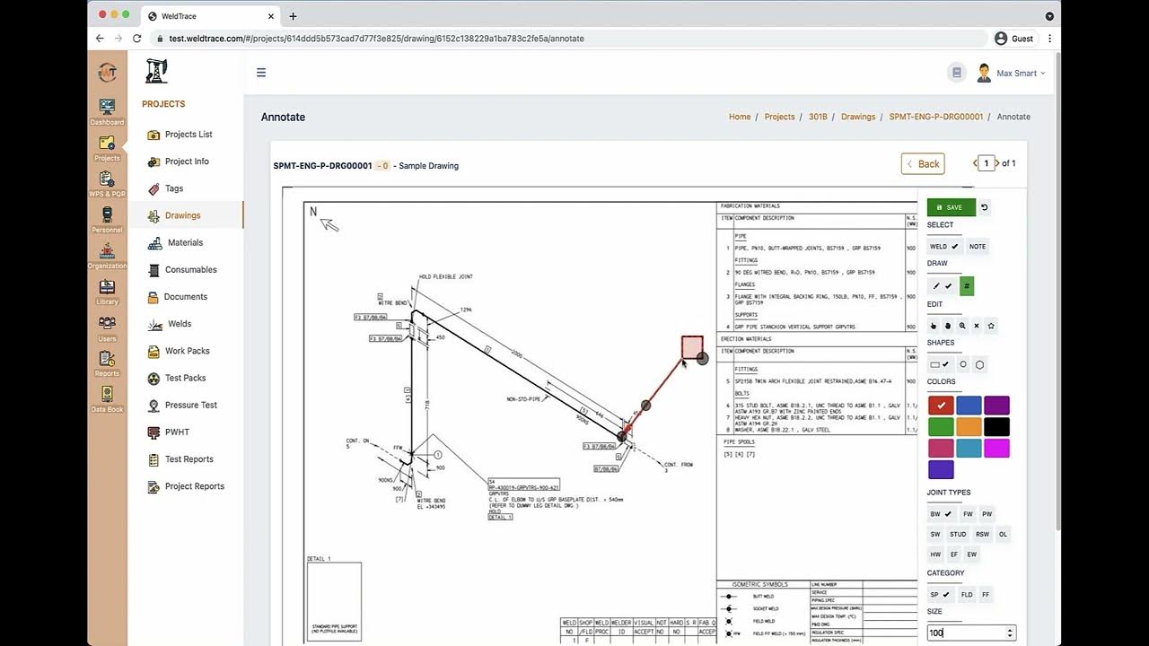Select the rectangle shape
Screen dimensions: 1149x646
940,364
